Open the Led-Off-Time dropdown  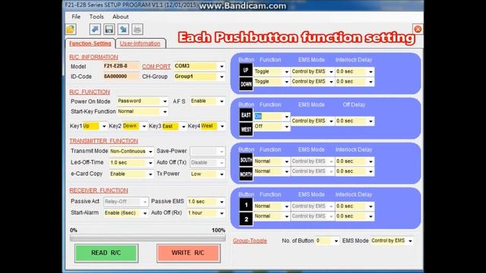tap(131, 162)
